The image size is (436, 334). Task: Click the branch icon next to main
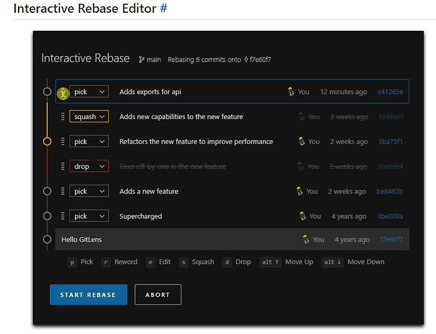[141, 60]
